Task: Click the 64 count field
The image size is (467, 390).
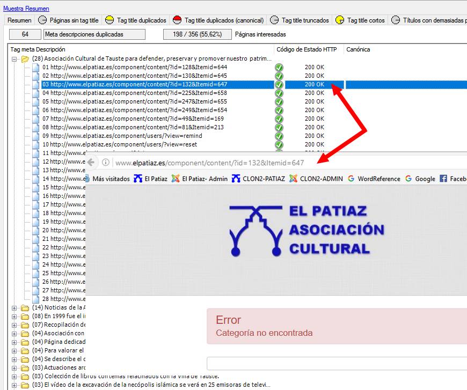Action: pyautogui.click(x=25, y=34)
